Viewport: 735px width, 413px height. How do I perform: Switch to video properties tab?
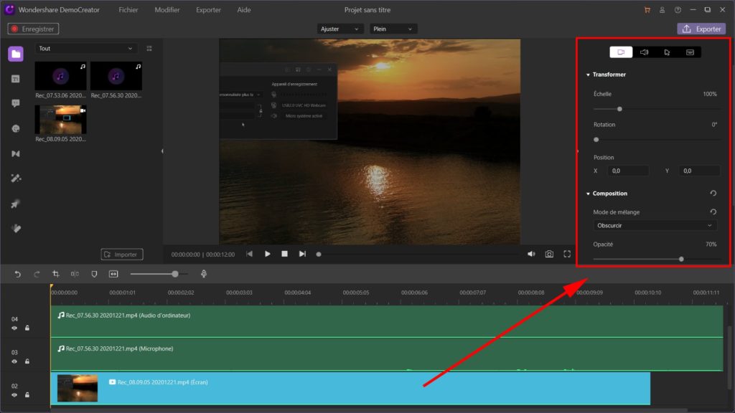tap(621, 52)
